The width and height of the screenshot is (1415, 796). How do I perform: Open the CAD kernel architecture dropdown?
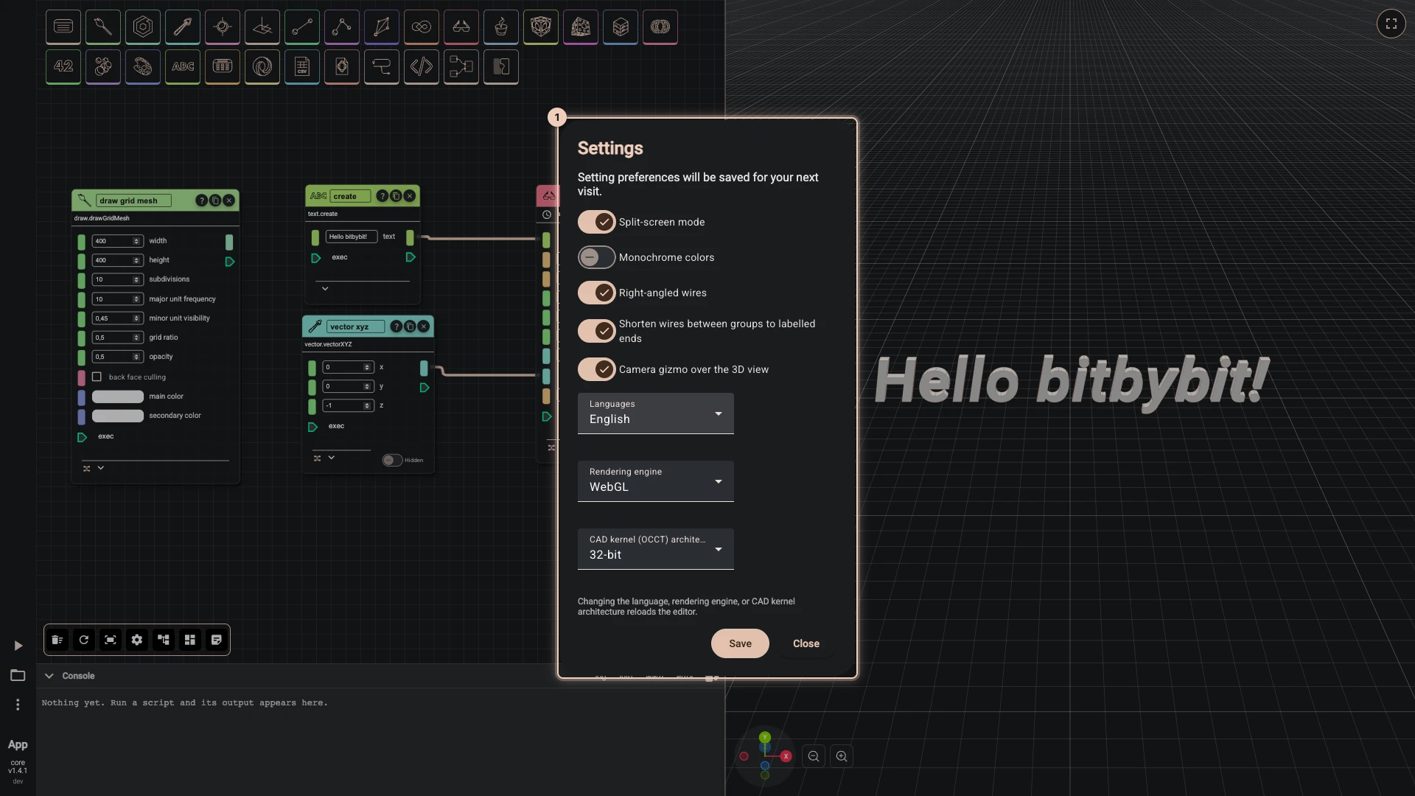(x=655, y=548)
